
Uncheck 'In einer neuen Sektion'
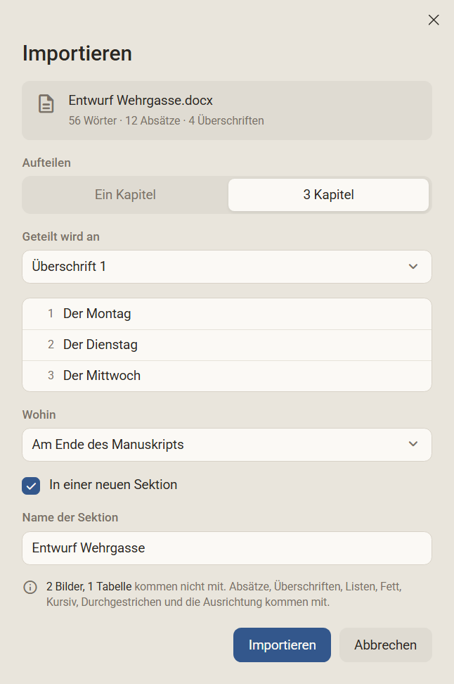click(x=31, y=486)
